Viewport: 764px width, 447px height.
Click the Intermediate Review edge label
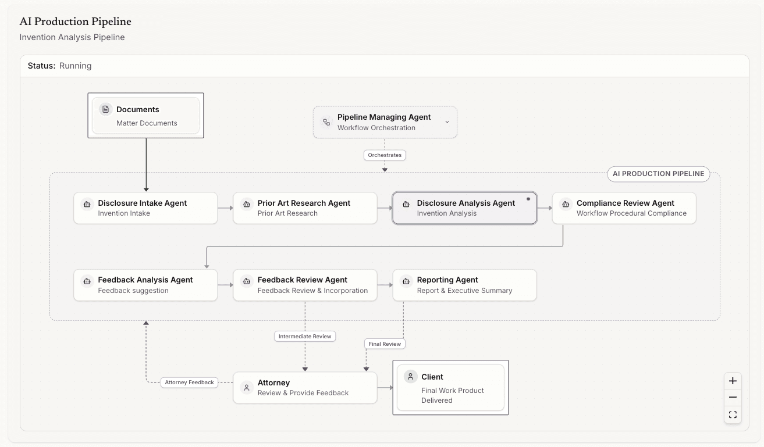305,336
